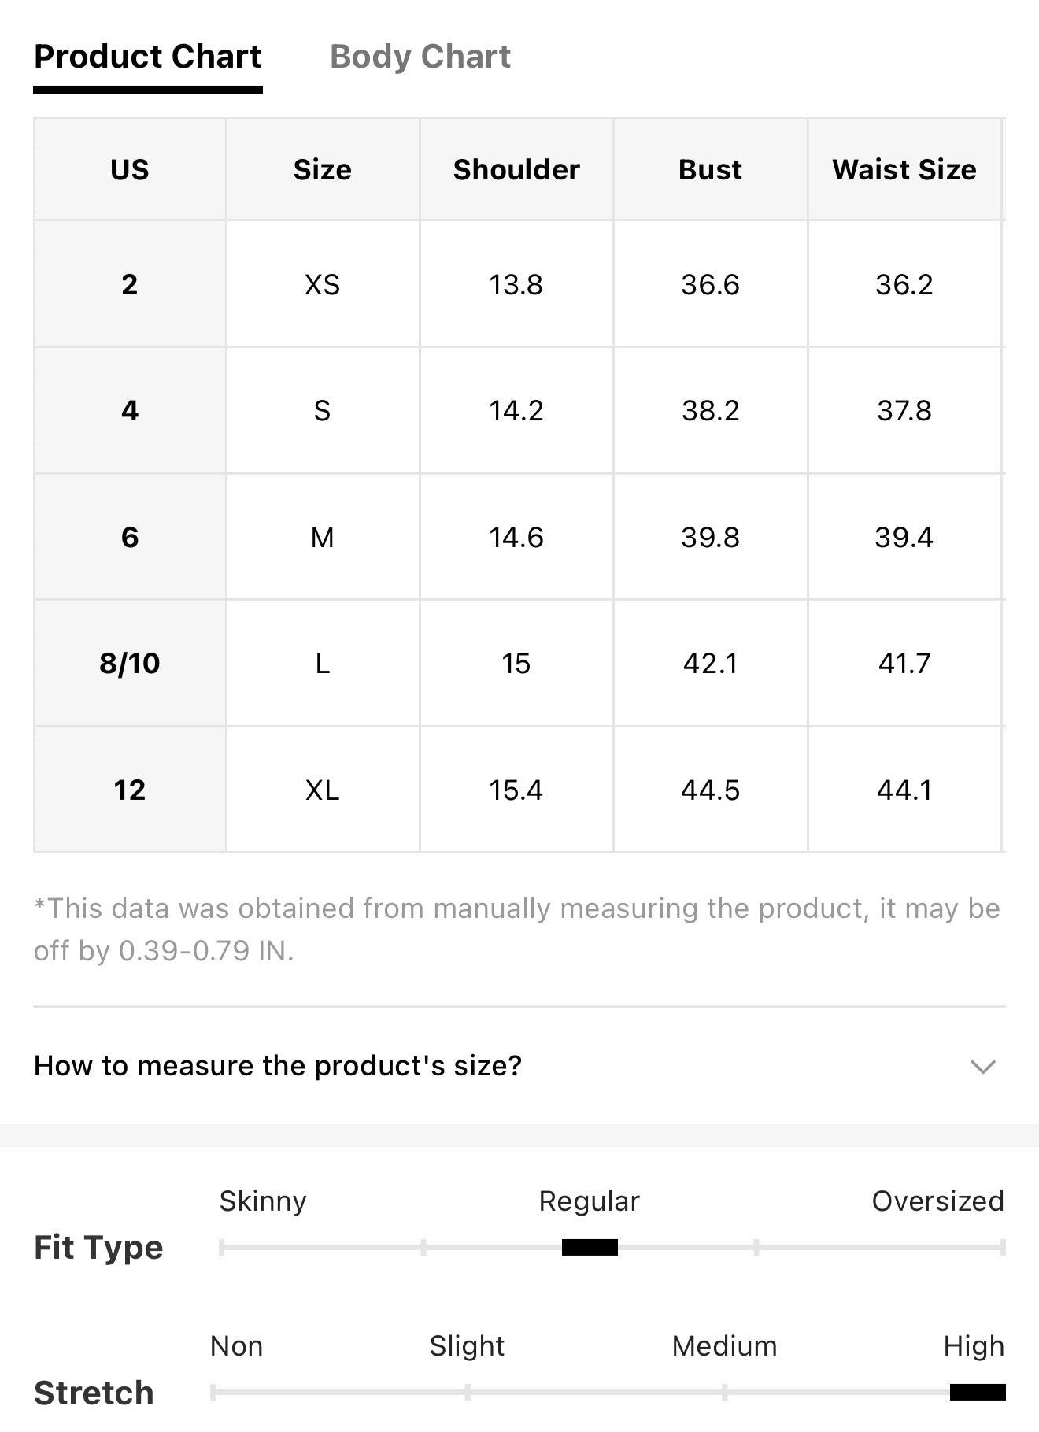
Task: Click the Medium stretch label
Action: click(724, 1346)
